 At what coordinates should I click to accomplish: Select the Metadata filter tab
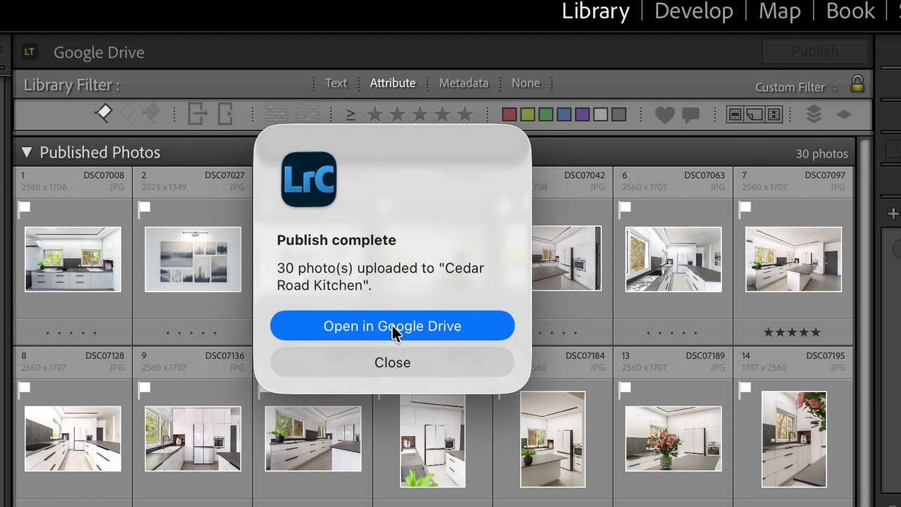(464, 83)
